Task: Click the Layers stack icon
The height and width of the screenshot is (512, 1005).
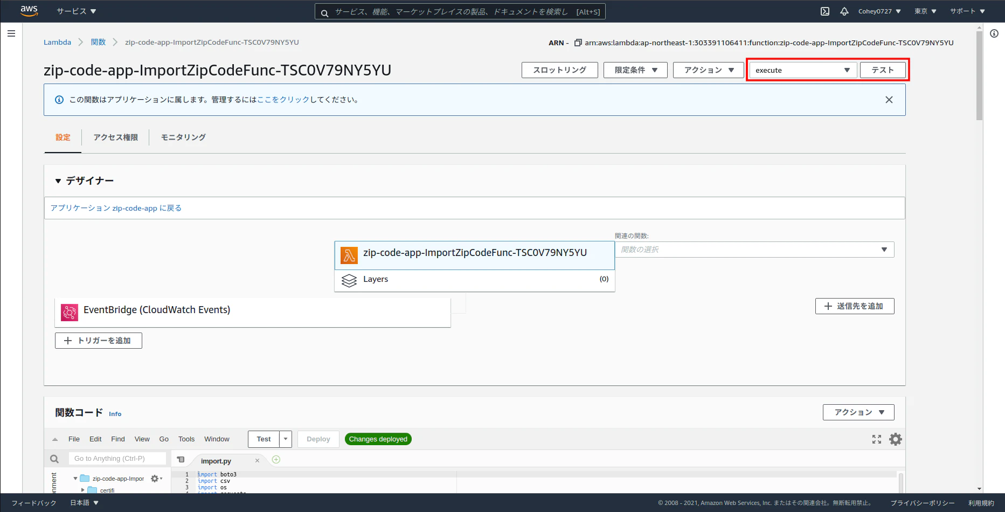Action: pos(349,280)
